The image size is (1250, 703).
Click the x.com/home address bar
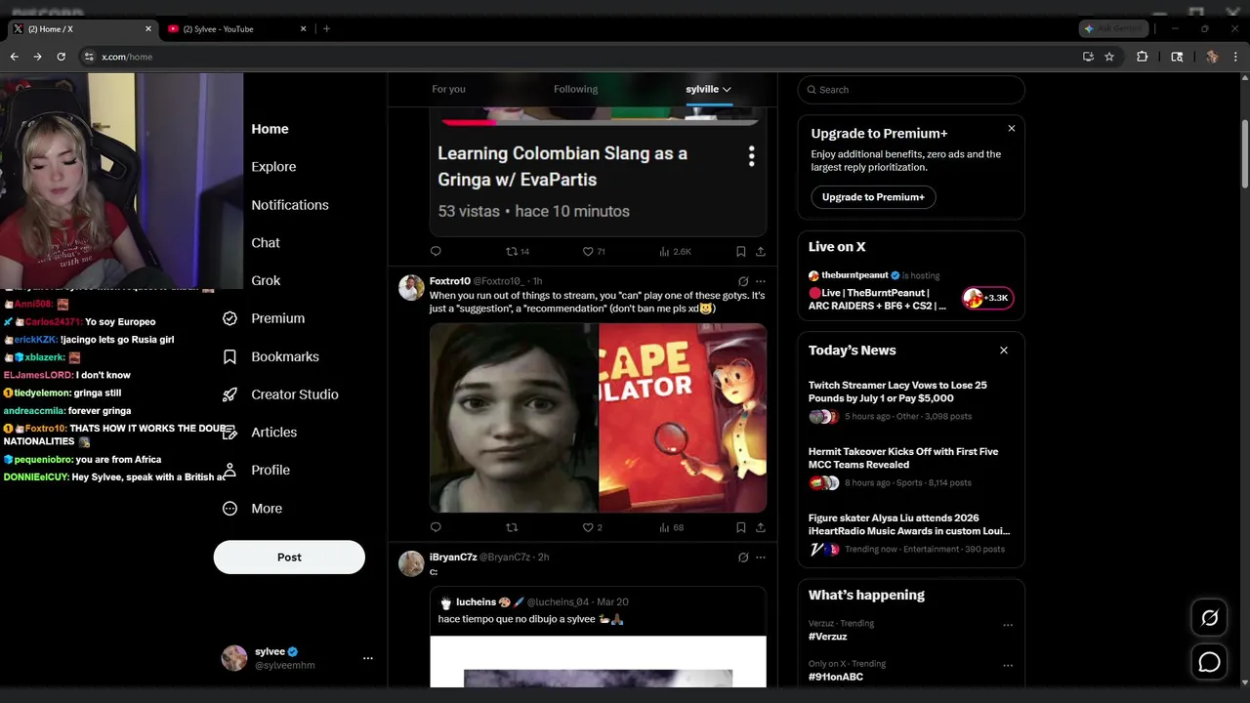click(576, 57)
